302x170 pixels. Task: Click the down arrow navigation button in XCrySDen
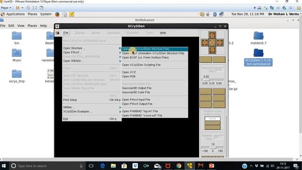(x=212, y=50)
